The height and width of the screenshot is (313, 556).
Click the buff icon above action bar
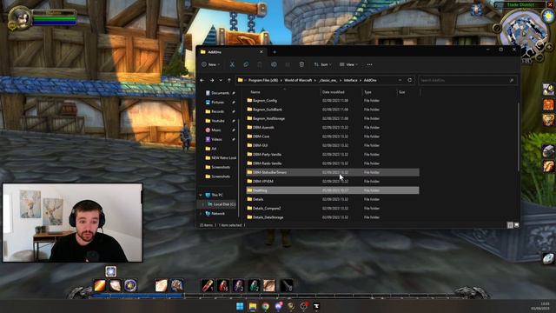pos(110,271)
